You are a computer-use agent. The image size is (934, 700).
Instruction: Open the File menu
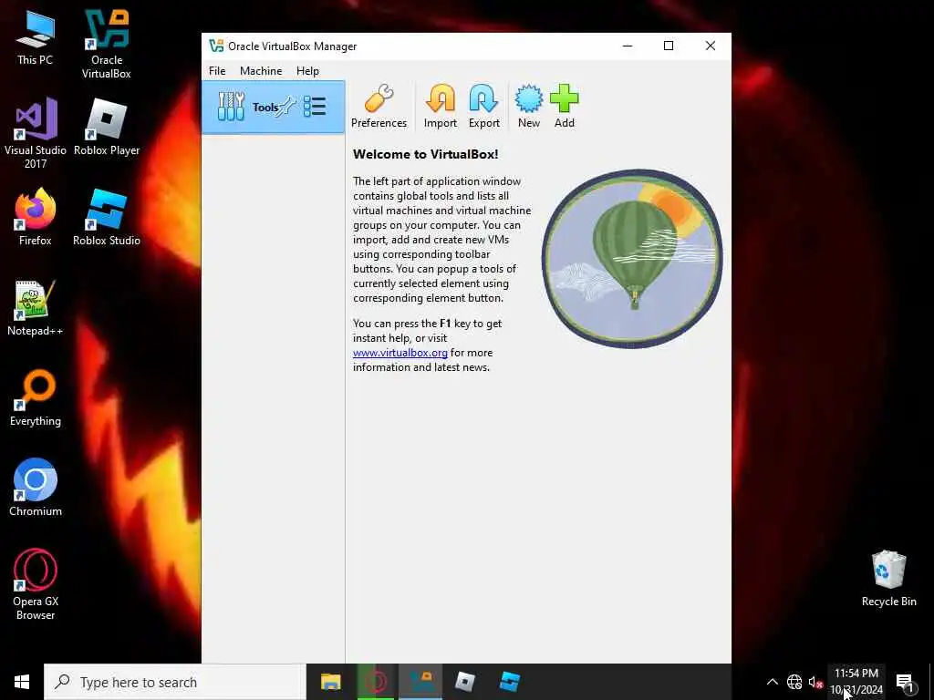(217, 71)
